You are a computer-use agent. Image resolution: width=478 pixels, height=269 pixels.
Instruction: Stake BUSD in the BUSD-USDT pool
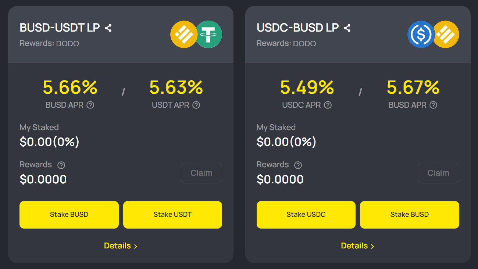[x=69, y=215]
